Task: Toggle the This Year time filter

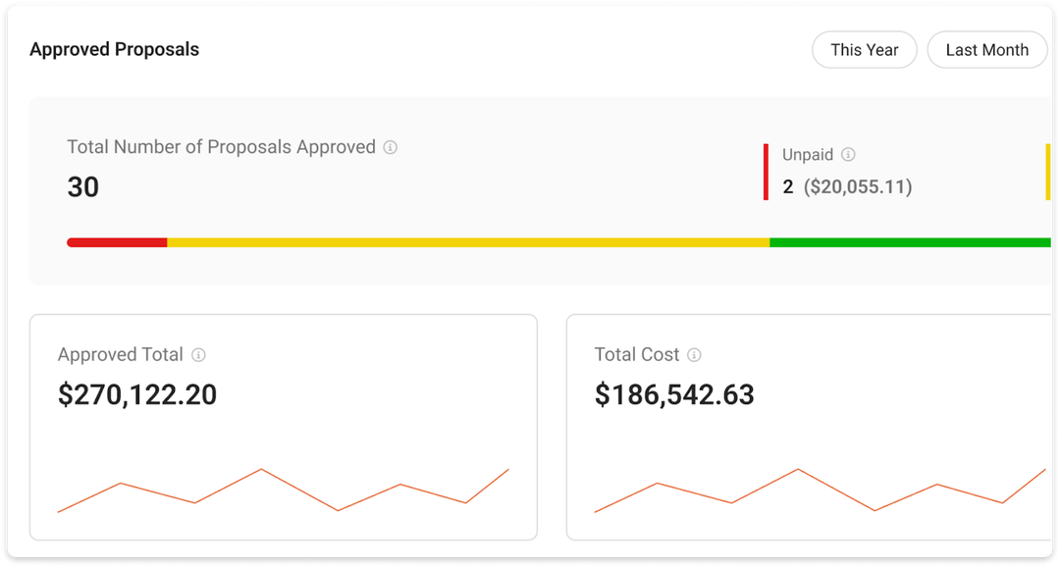Action: [865, 49]
